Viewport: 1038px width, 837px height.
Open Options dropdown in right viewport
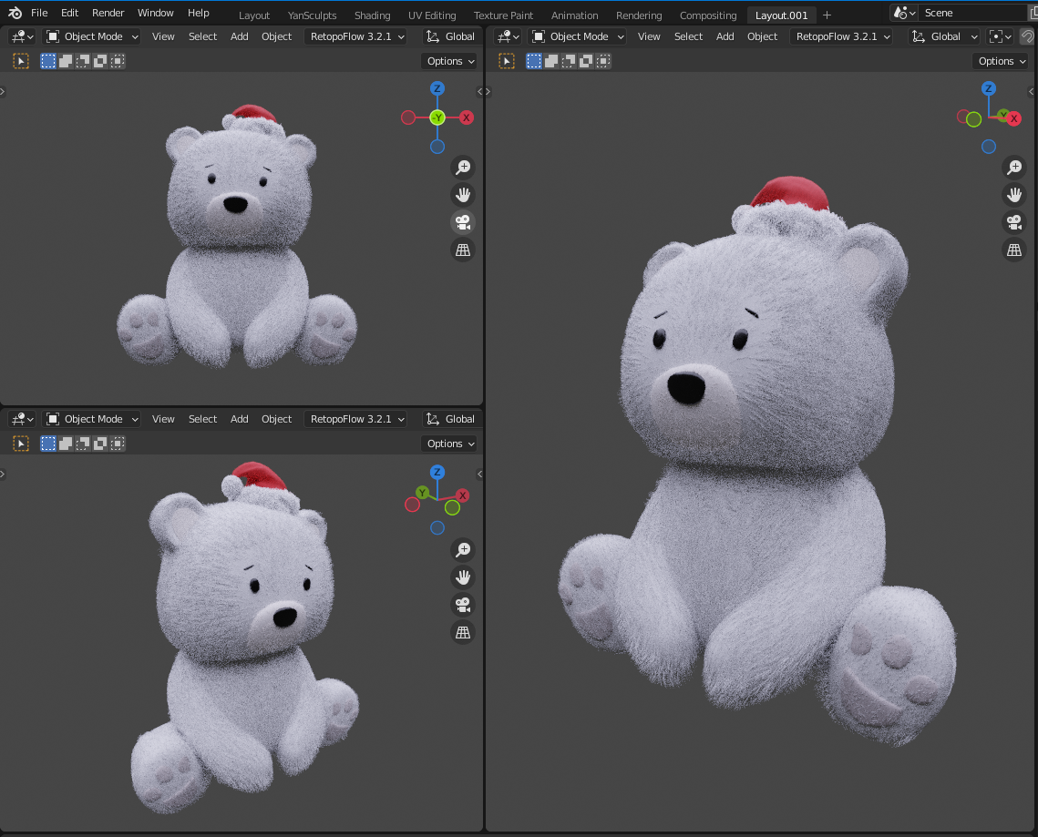point(1002,61)
